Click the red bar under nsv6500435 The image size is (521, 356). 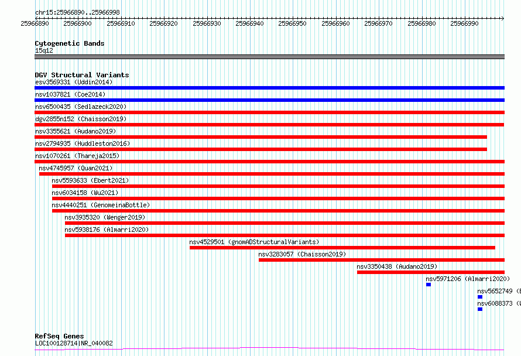pos(269,112)
